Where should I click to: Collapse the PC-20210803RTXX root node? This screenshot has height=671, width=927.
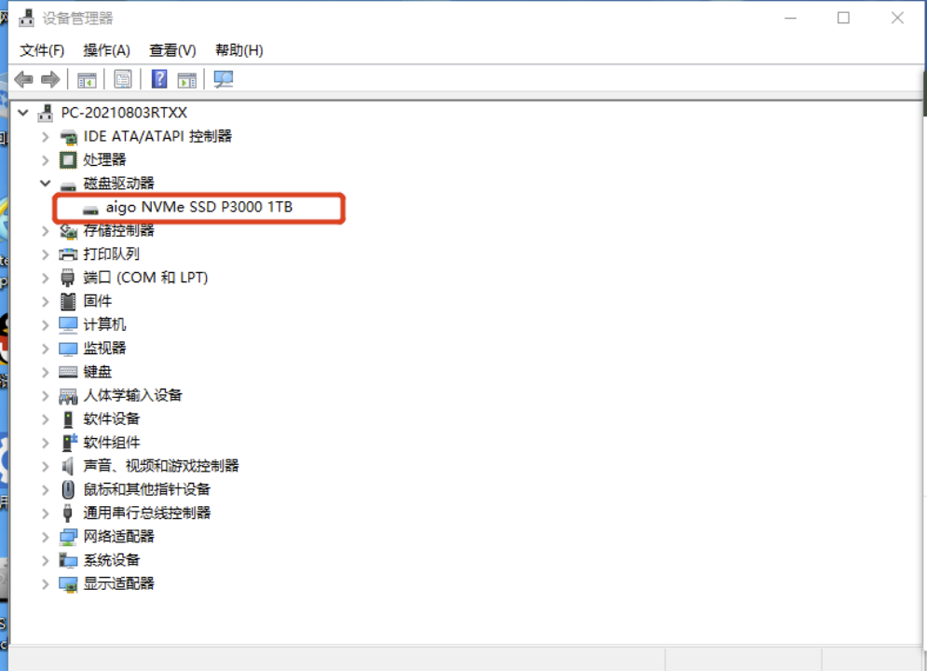click(x=23, y=113)
